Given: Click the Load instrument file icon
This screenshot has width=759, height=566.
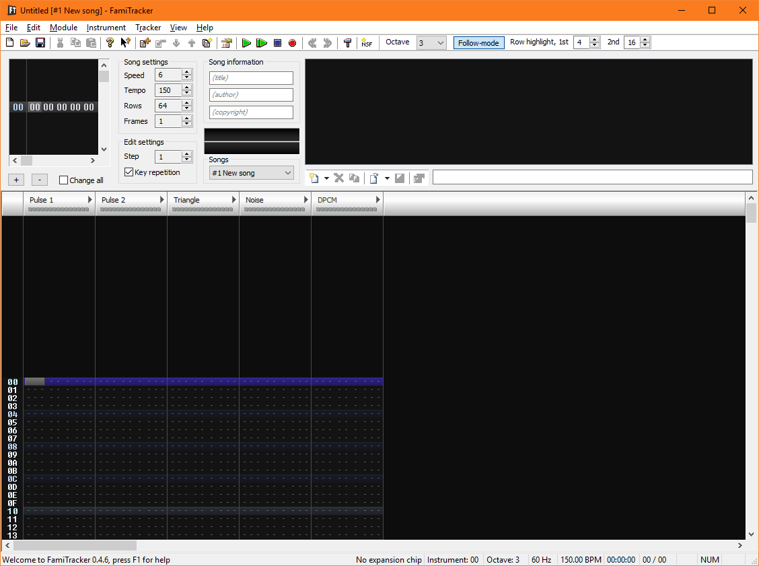Looking at the screenshot, I should point(373,178).
